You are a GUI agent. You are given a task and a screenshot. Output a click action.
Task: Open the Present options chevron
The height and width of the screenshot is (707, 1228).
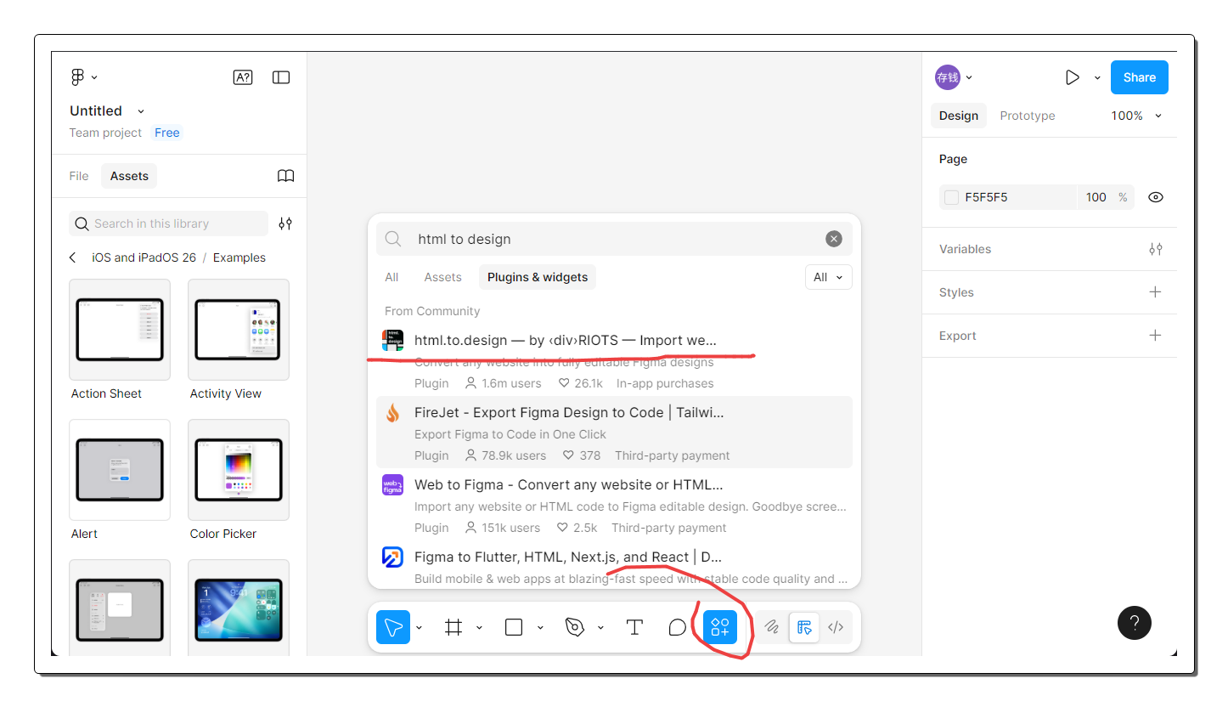(1097, 77)
